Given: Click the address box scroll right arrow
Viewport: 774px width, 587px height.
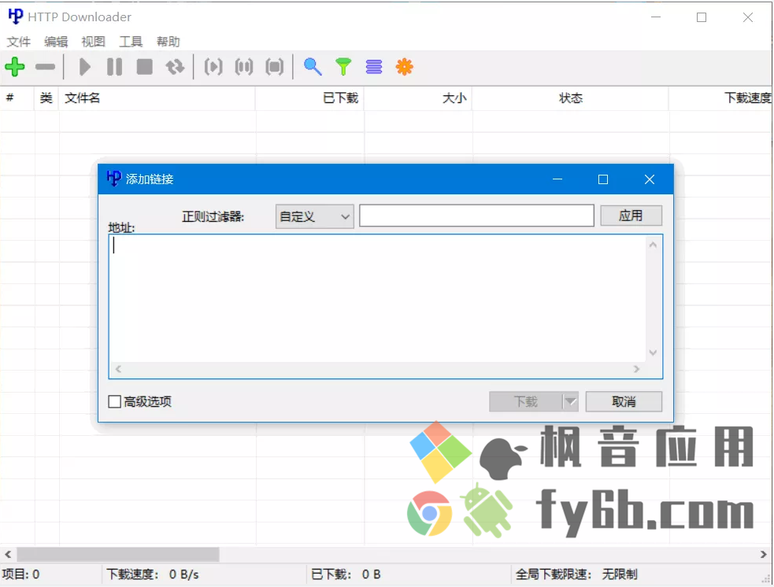Looking at the screenshot, I should coord(636,369).
